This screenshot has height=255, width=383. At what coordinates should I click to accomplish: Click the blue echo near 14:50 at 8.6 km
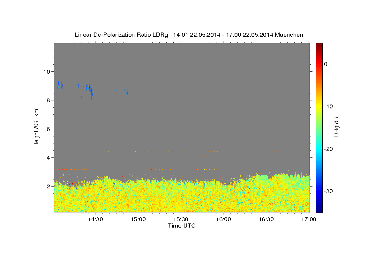(x=126, y=91)
